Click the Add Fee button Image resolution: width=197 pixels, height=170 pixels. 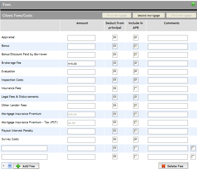[x=26, y=166]
